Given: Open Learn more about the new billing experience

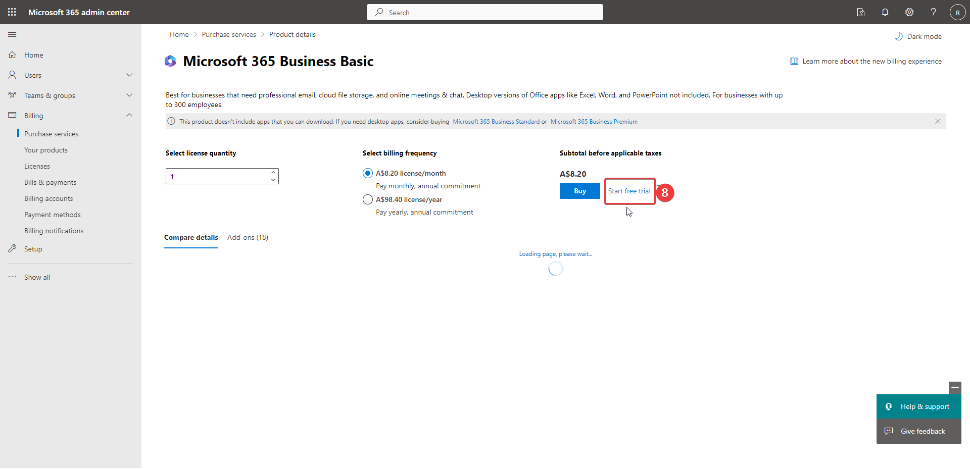Looking at the screenshot, I should 871,61.
